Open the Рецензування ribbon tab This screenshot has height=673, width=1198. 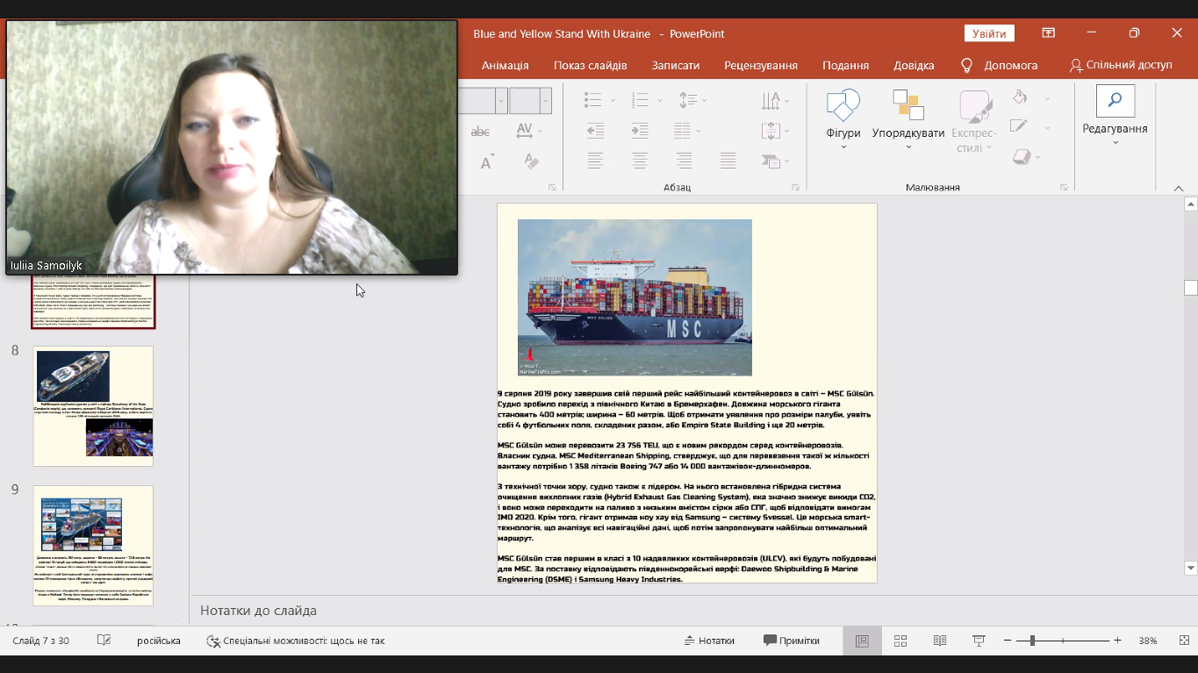[x=760, y=66]
